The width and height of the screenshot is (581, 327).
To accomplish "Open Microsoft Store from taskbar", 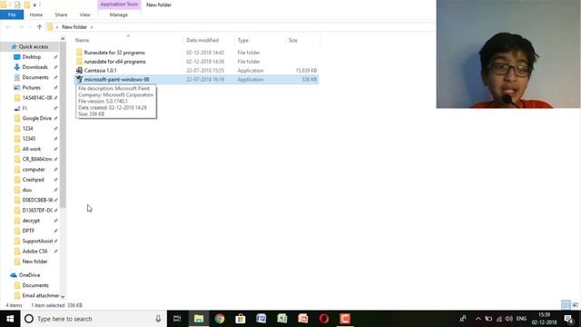I will tap(241, 319).
